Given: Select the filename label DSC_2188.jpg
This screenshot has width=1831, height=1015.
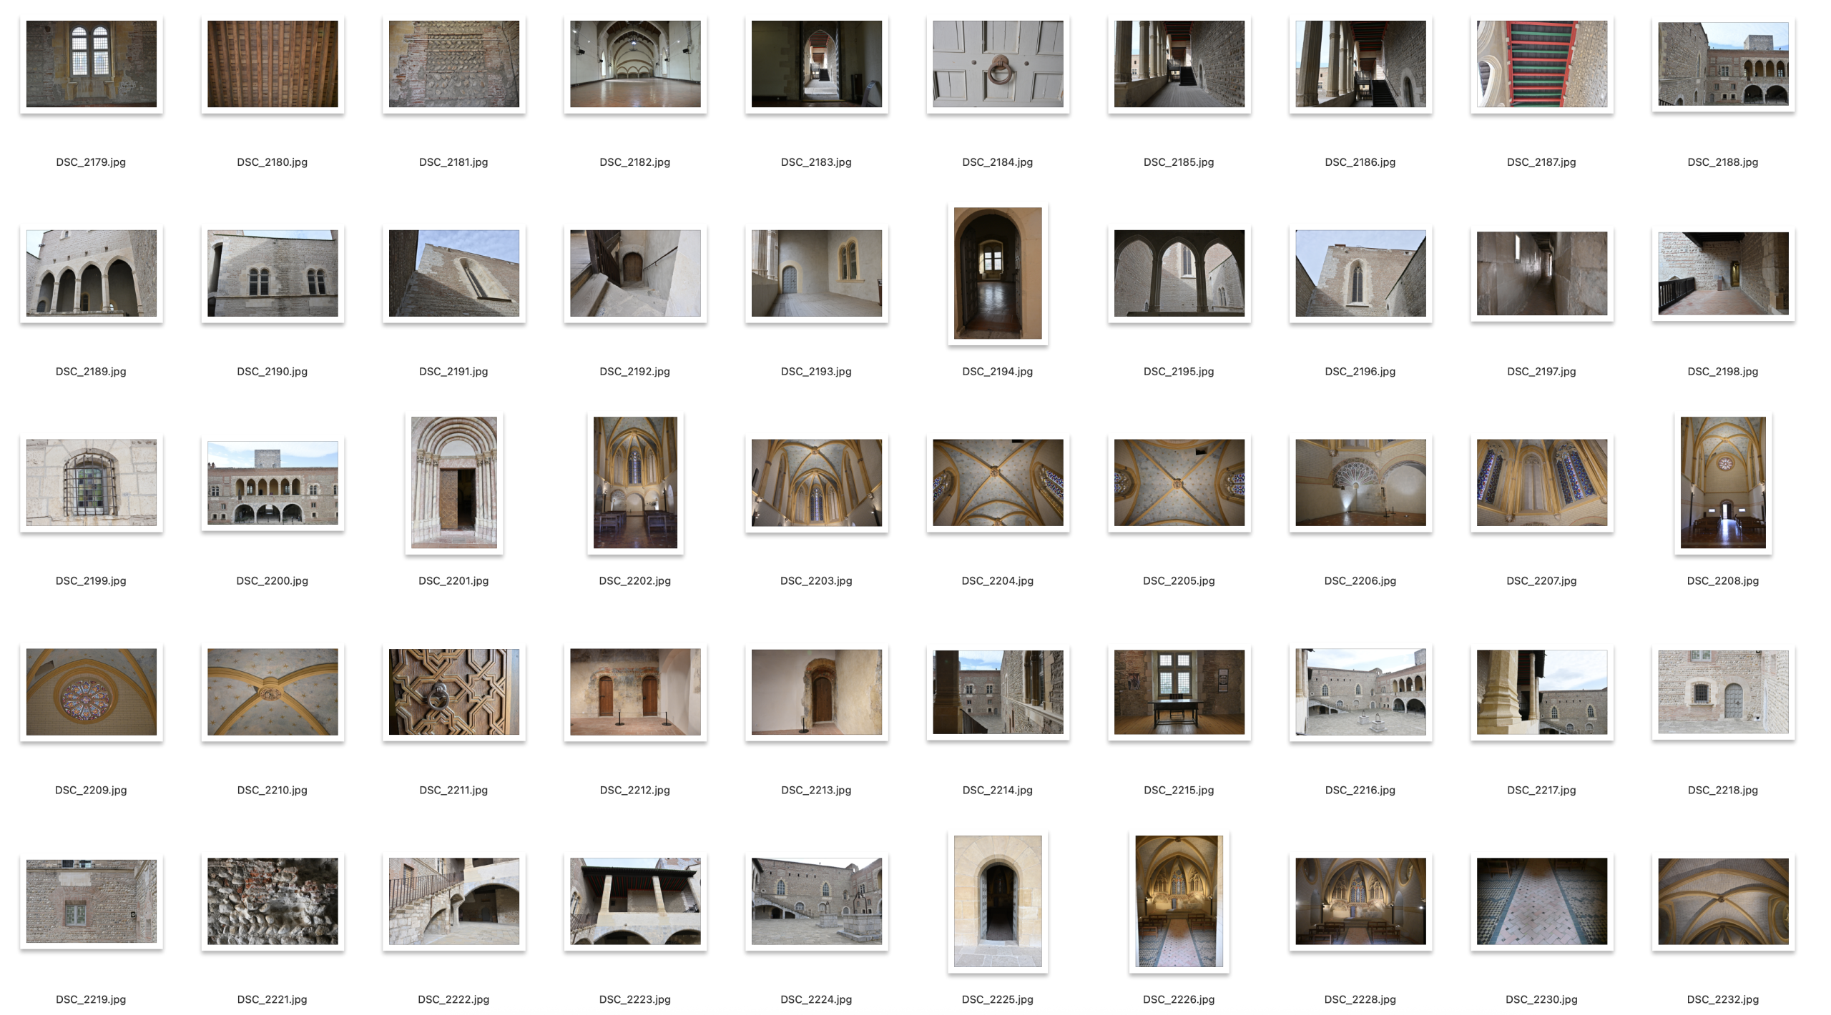Looking at the screenshot, I should point(1722,162).
